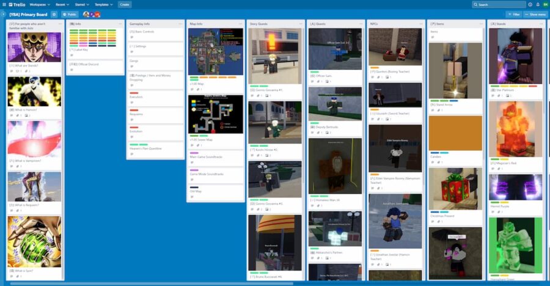550x286 pixels.
Task: Open the Sewer Map thumbnail
Action: point(215,114)
